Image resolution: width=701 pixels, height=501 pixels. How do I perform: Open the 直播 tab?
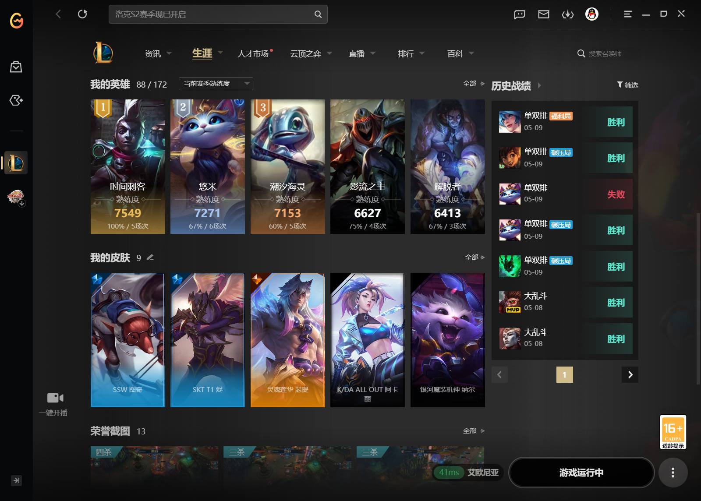click(357, 53)
